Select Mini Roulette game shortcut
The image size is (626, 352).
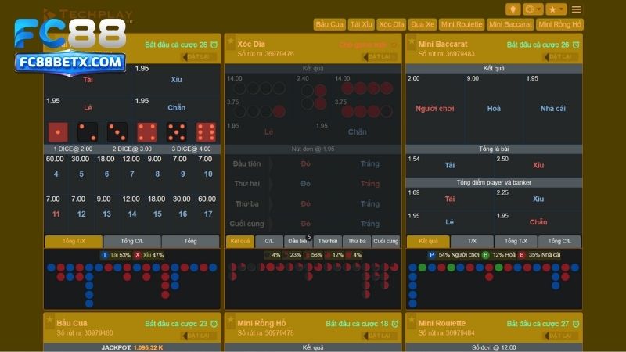(462, 24)
